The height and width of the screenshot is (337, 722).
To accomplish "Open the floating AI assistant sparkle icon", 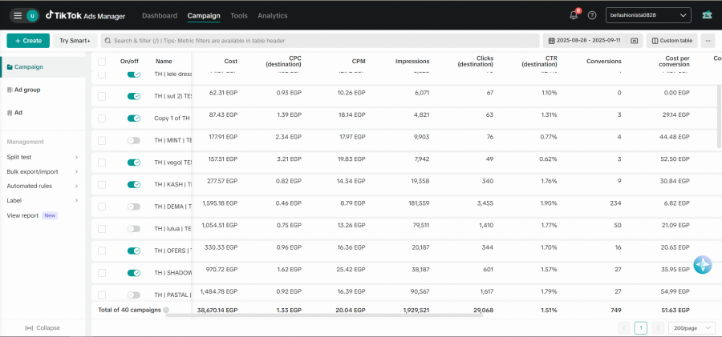I will point(703,265).
